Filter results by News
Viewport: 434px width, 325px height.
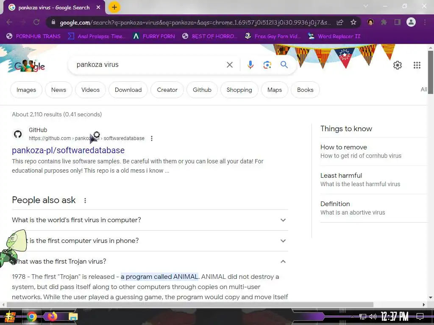pos(58,90)
